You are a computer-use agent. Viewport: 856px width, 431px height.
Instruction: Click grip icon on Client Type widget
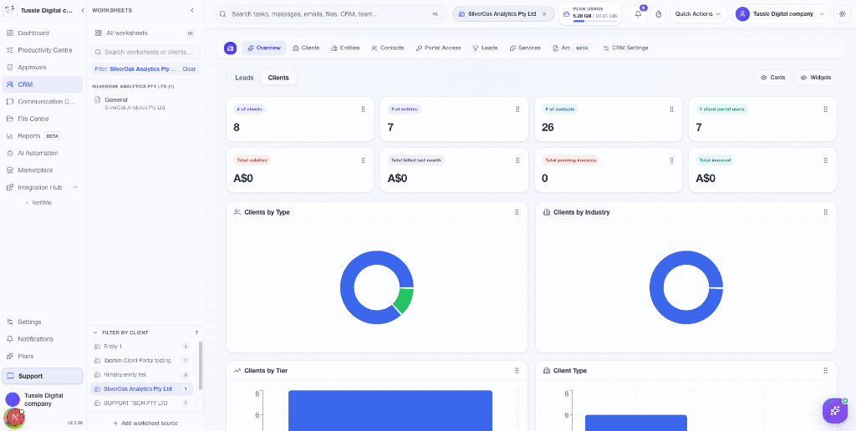point(825,370)
